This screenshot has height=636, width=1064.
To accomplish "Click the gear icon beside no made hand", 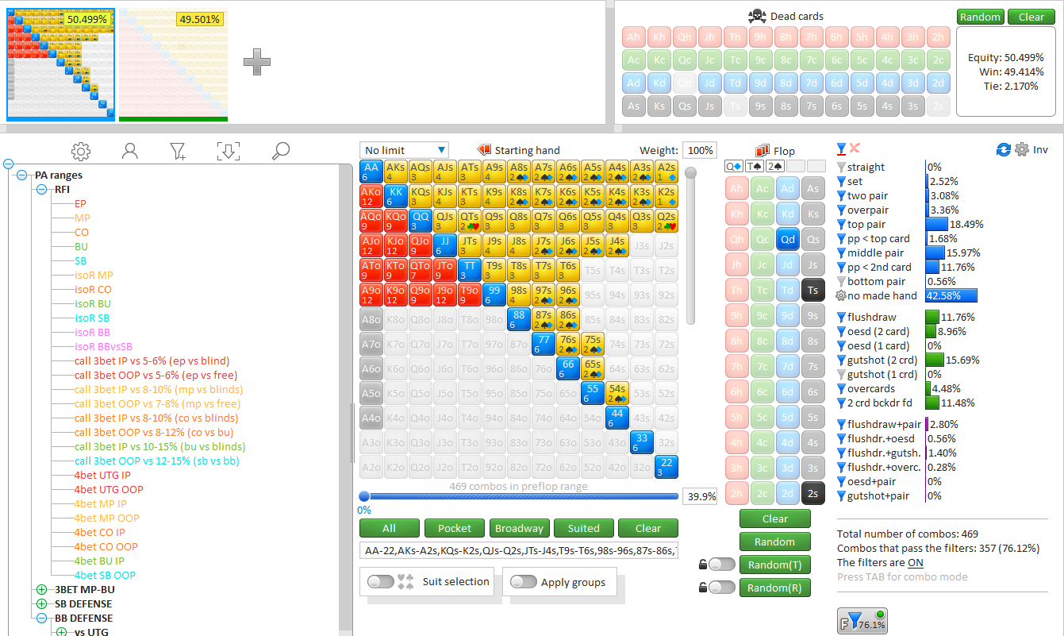I will [x=842, y=295].
